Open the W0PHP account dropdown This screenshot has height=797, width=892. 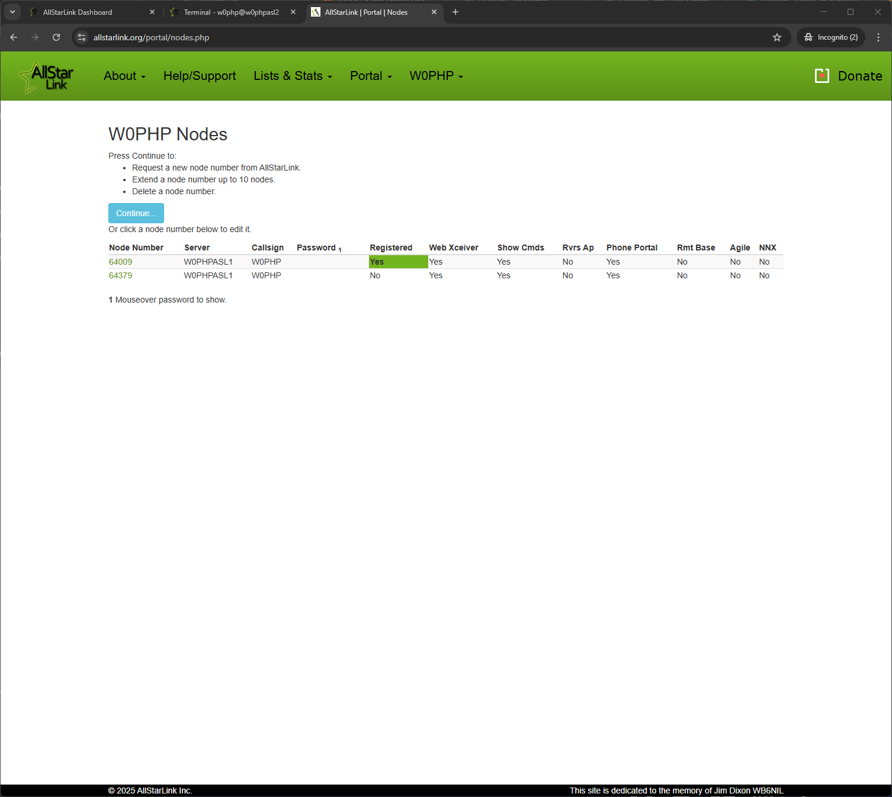coord(436,76)
